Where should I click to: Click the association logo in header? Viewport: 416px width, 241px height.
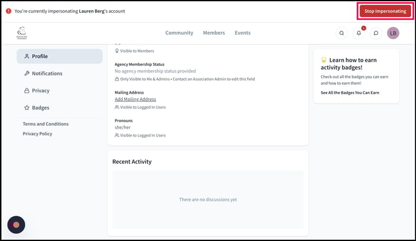coord(22,33)
